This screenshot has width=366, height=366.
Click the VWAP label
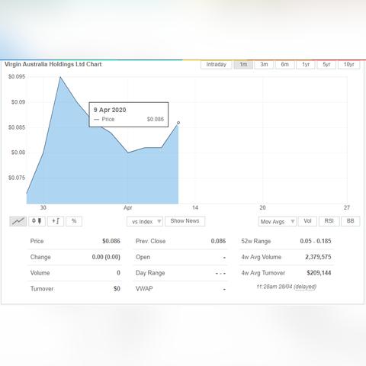144,289
